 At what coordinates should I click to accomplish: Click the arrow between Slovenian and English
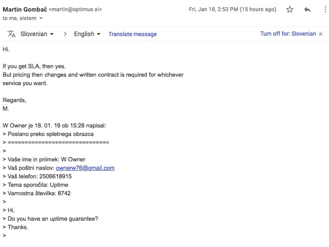(65, 34)
